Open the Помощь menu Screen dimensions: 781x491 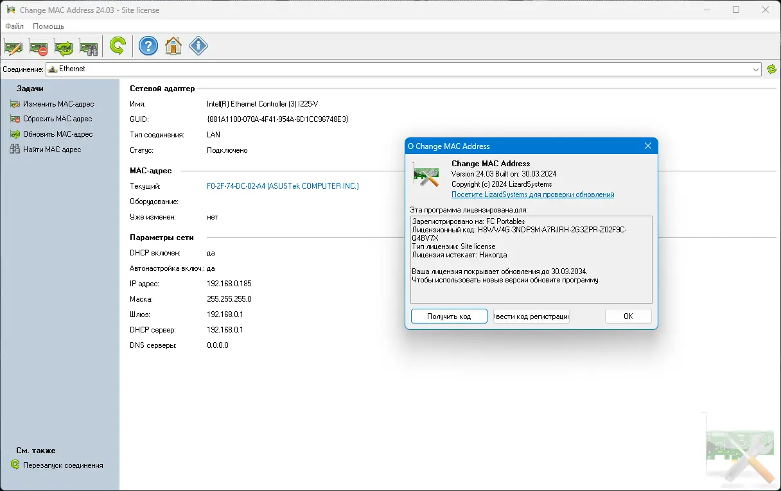(48, 26)
